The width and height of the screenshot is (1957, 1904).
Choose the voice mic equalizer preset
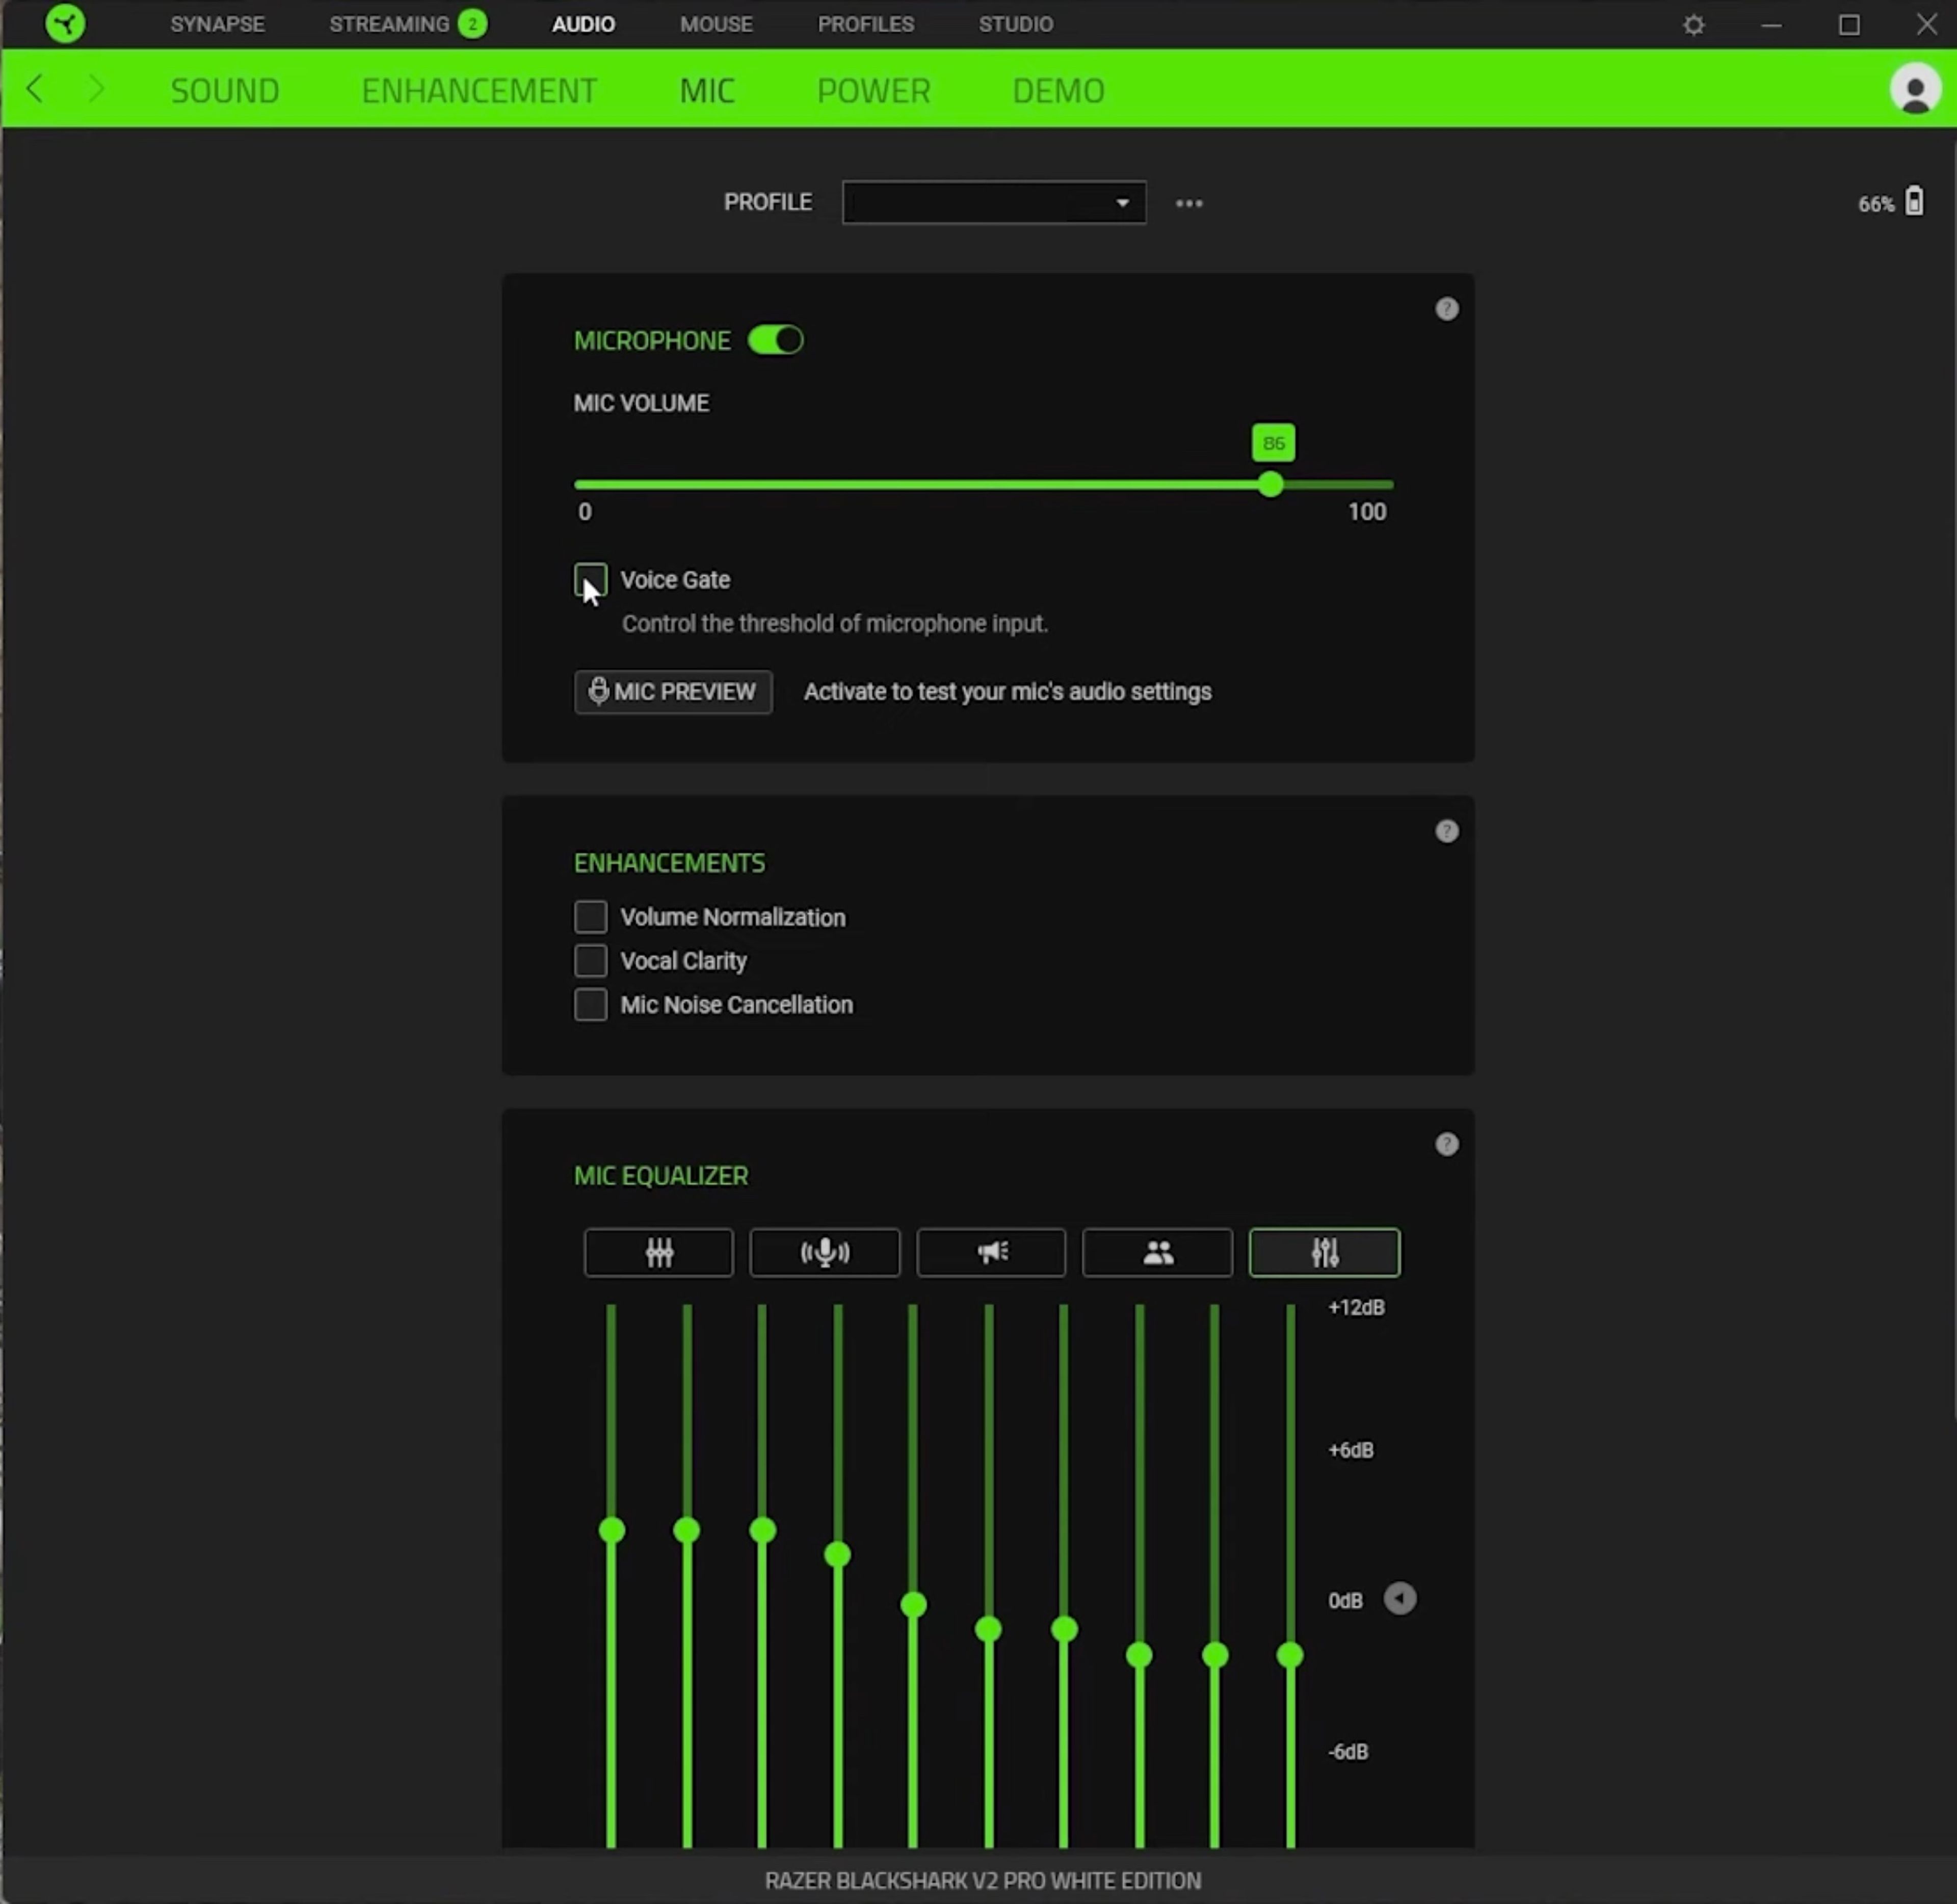point(824,1253)
